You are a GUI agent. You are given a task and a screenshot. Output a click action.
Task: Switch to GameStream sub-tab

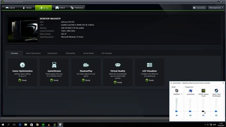[x=52, y=53]
